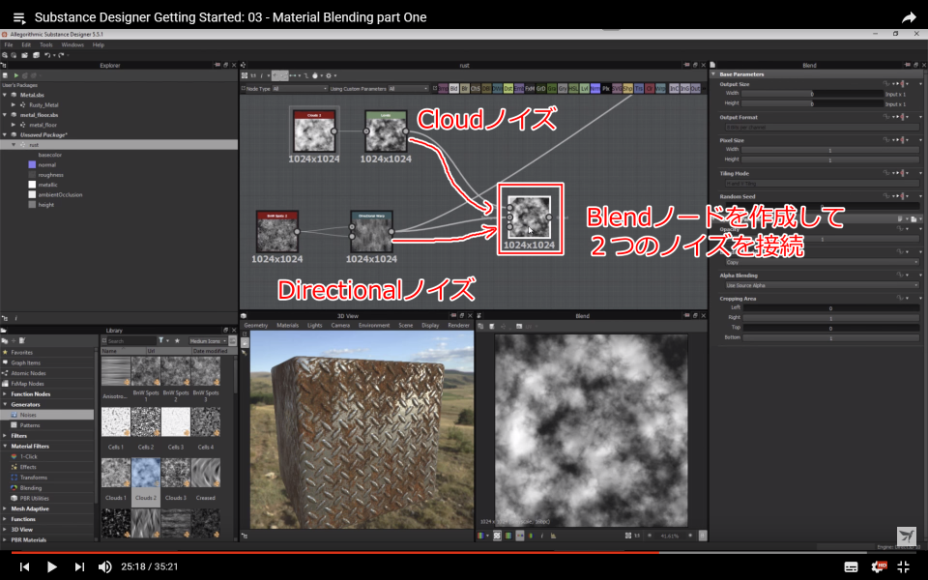
Task: Open the Environment menu in 3D View
Action: 374,326
